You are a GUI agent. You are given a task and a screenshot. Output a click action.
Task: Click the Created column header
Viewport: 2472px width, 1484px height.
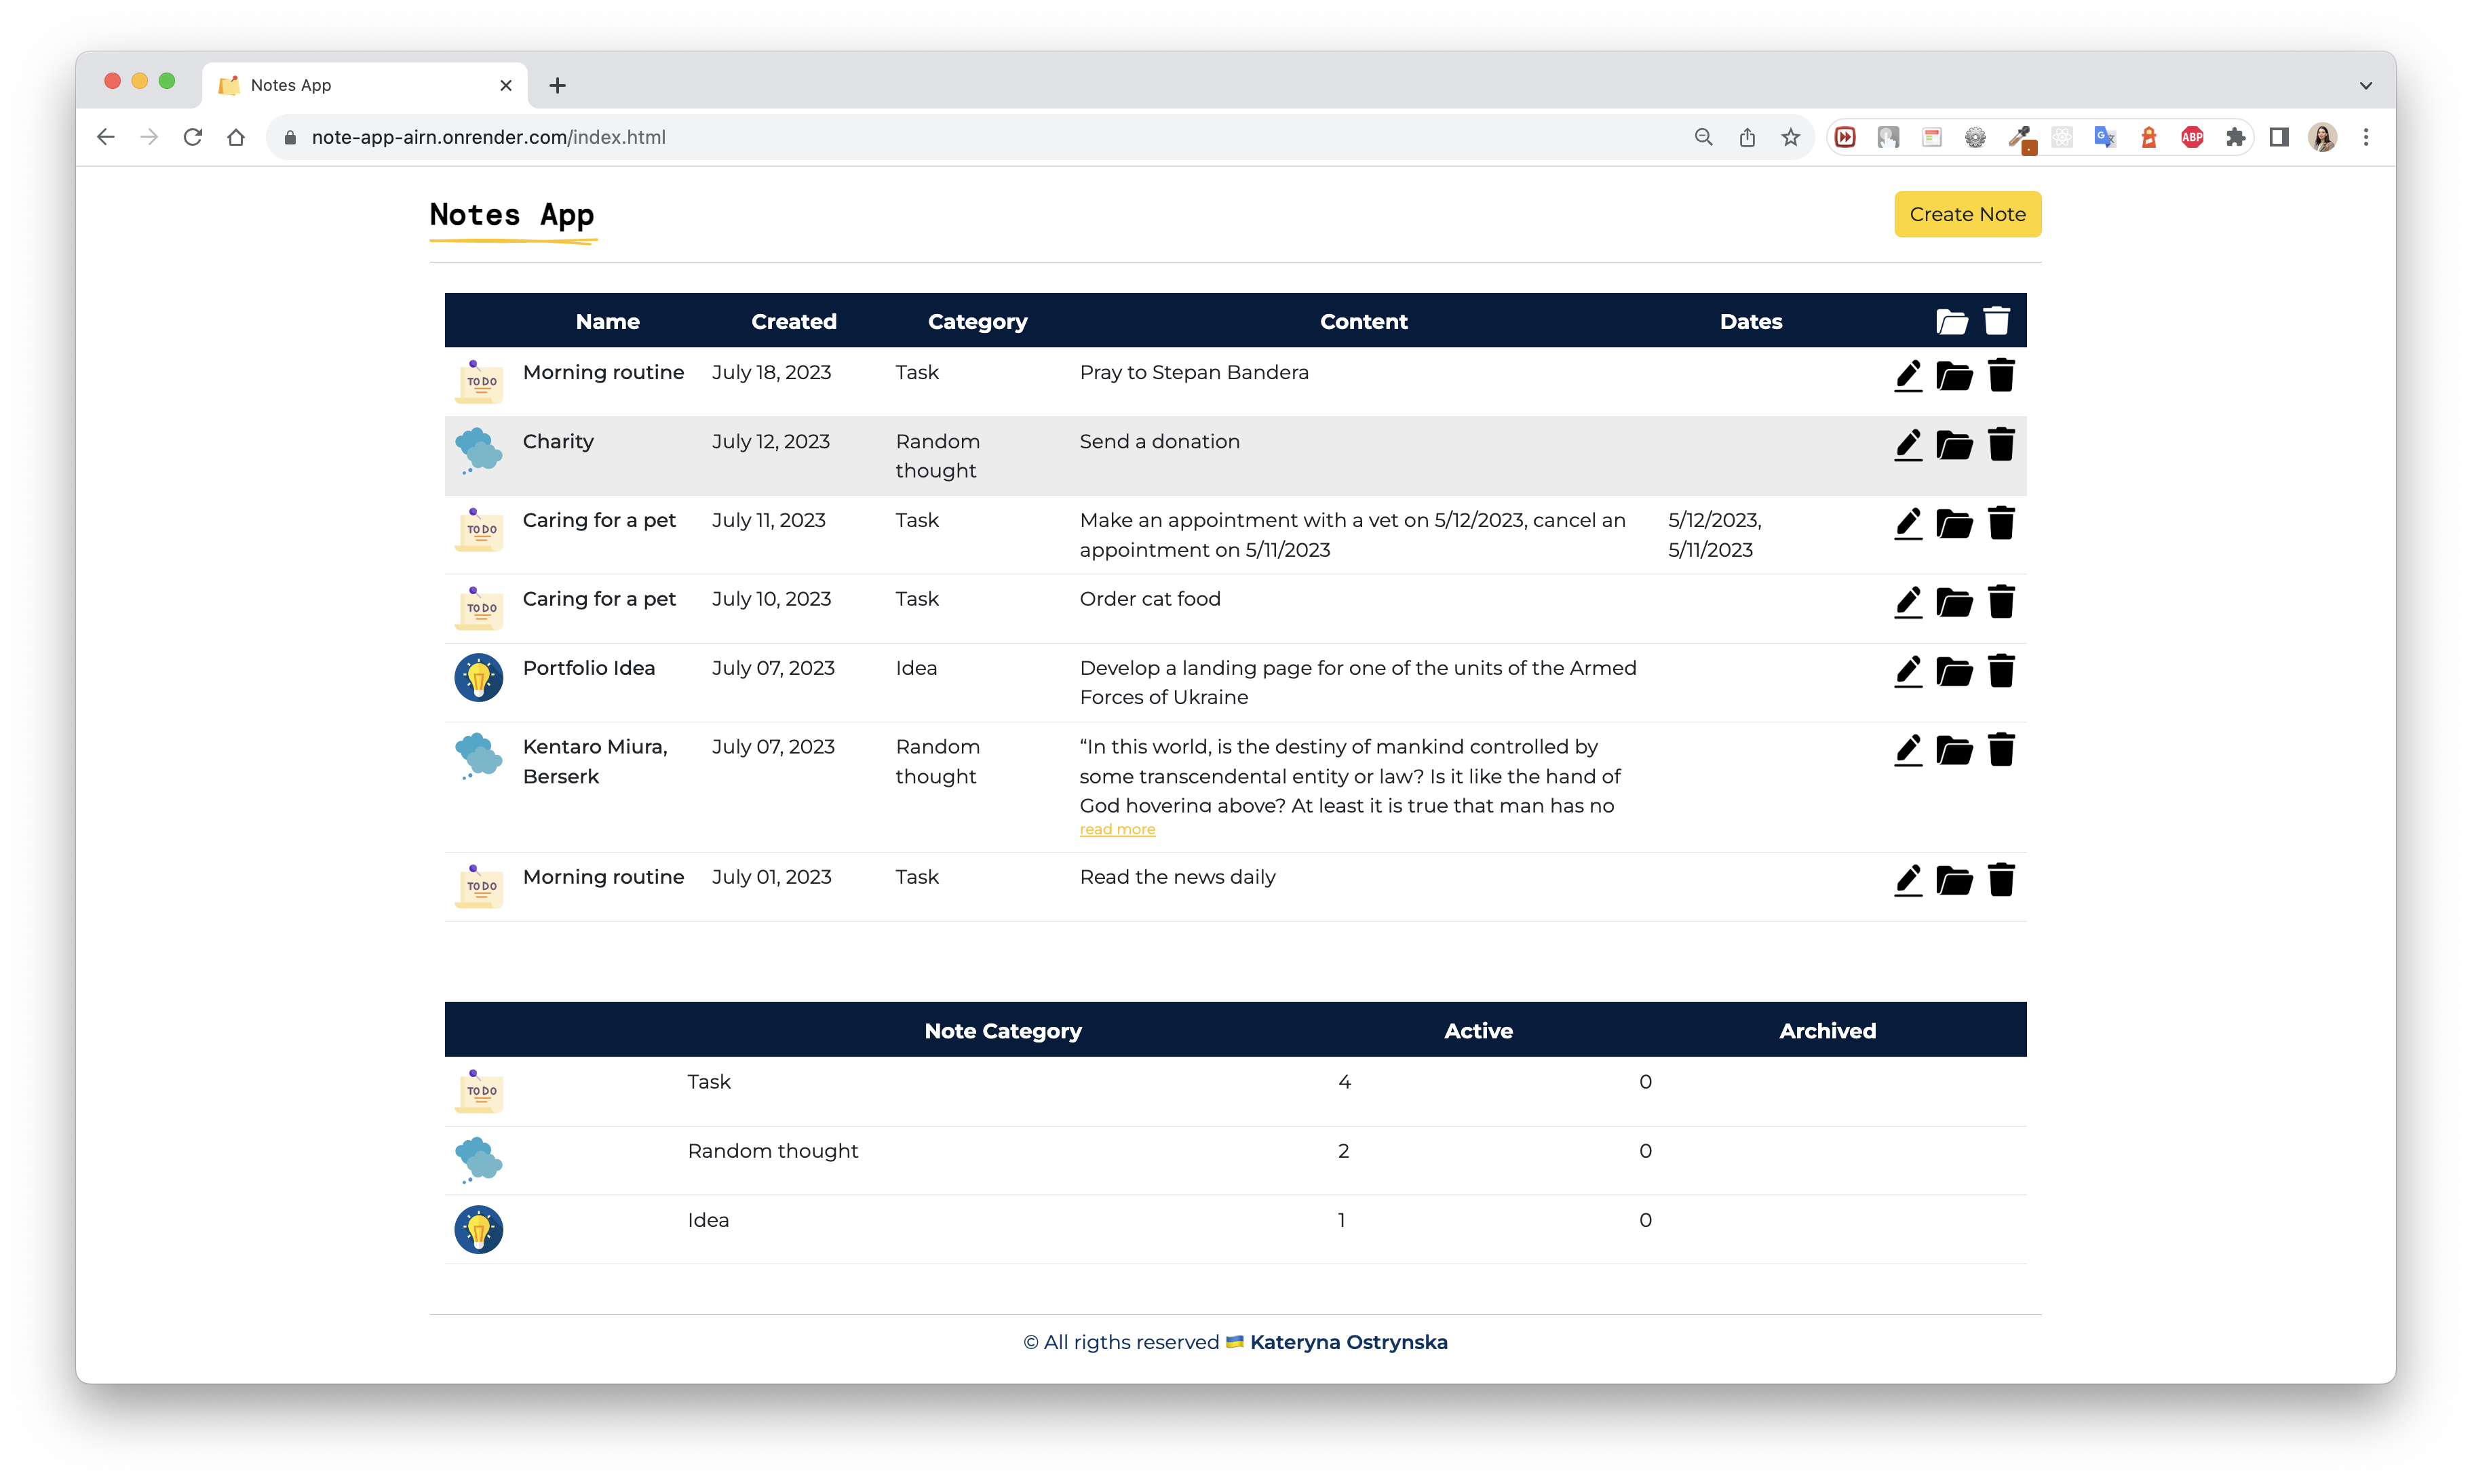click(x=793, y=322)
